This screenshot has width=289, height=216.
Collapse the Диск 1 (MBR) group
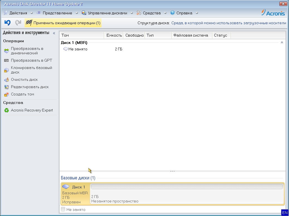click(x=282, y=43)
